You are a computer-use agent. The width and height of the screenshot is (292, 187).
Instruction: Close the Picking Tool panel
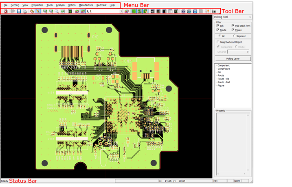tap(250, 17)
